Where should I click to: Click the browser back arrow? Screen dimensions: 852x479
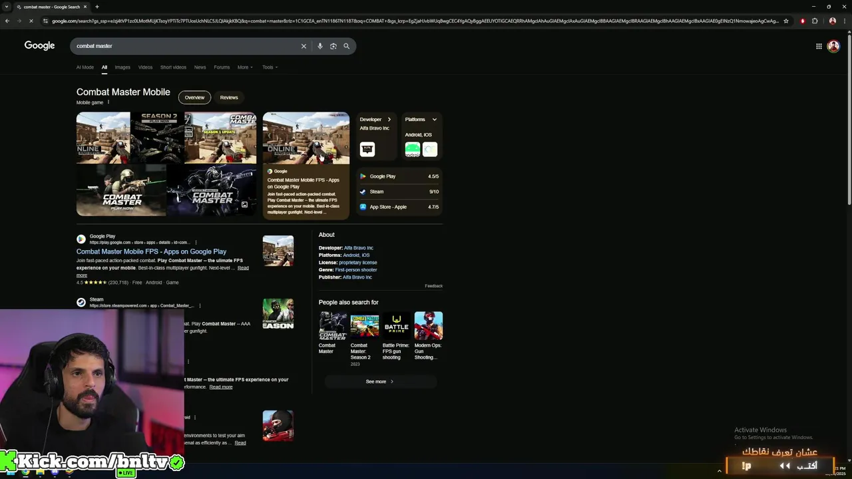7,21
